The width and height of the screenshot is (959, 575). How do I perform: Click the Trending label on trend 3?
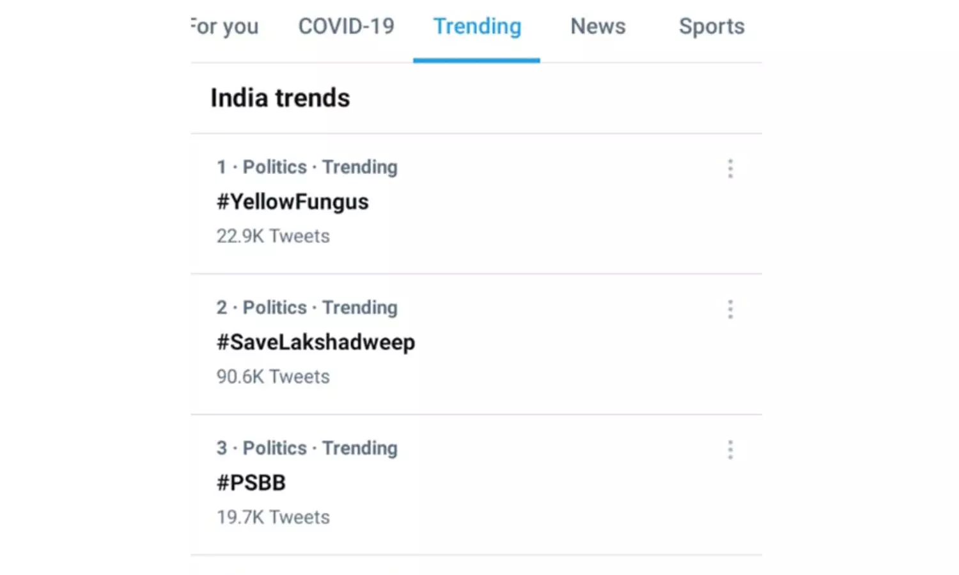[359, 448]
